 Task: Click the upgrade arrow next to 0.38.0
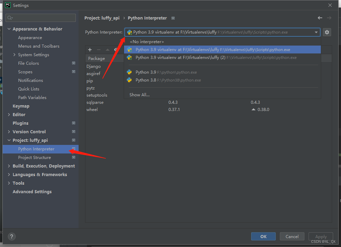coord(253,109)
